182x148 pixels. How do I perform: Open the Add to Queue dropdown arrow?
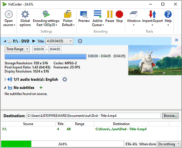pyautogui.click(x=103, y=25)
